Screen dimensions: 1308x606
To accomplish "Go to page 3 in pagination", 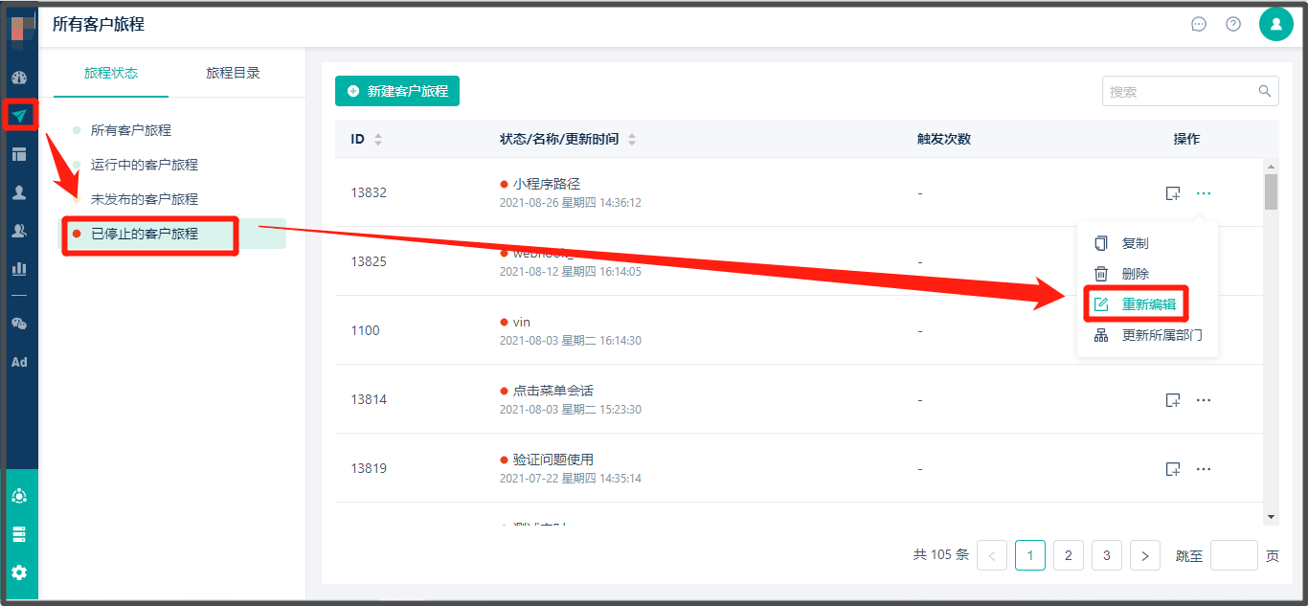I will pyautogui.click(x=1107, y=555).
